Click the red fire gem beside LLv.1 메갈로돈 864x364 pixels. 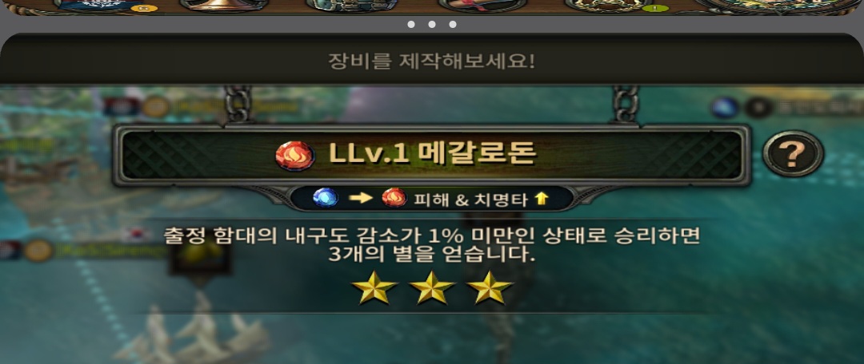(294, 156)
